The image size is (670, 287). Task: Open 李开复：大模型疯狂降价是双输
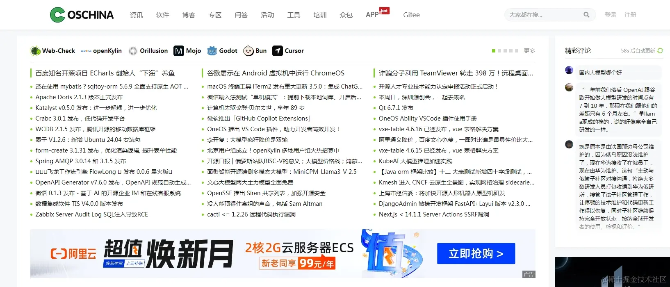(247, 140)
